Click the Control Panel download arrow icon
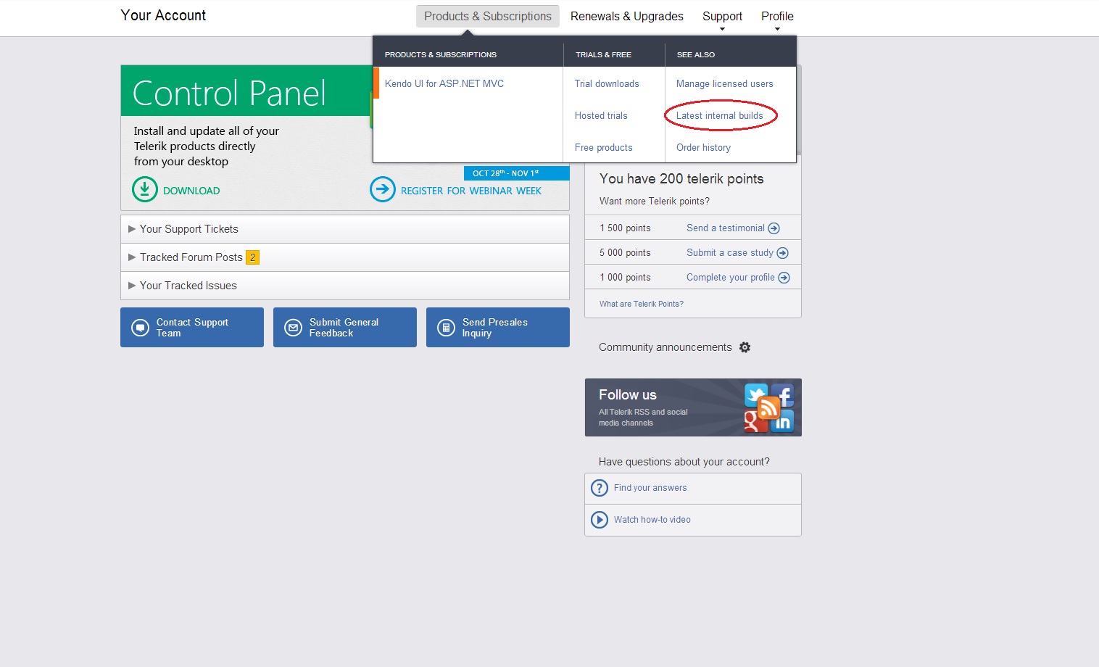The height and width of the screenshot is (667, 1099). click(x=145, y=189)
